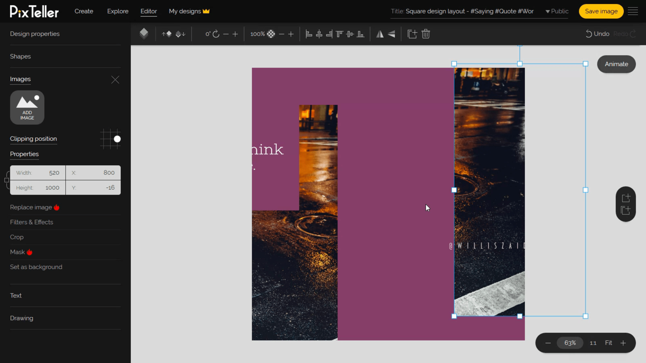Click upper add-page icon on right
Screen dimensions: 646x363
click(626, 198)
